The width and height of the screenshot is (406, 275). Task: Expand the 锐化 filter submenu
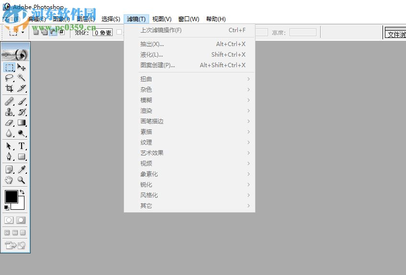(x=189, y=185)
